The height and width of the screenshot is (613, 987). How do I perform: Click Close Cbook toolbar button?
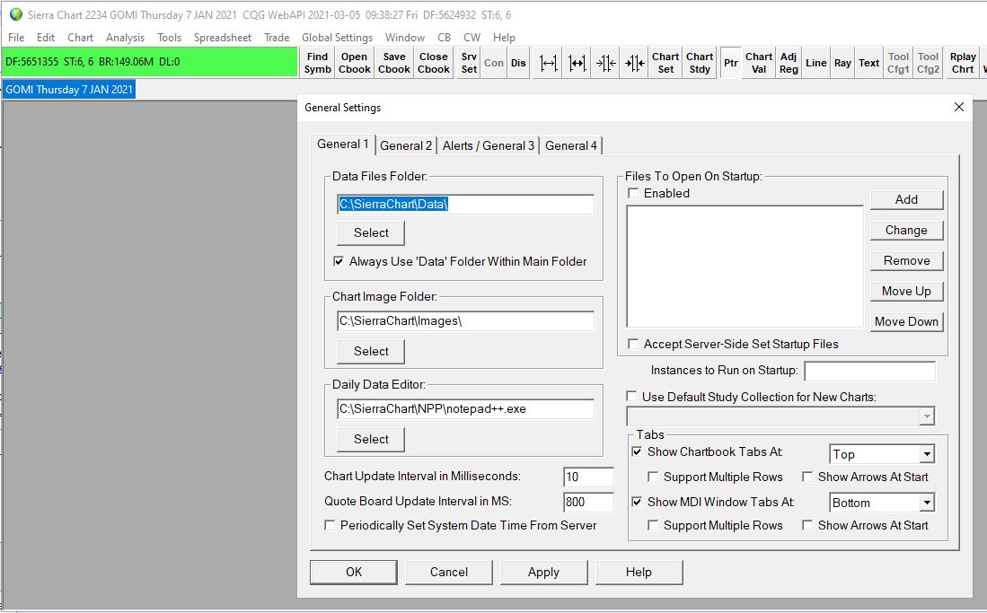(434, 63)
